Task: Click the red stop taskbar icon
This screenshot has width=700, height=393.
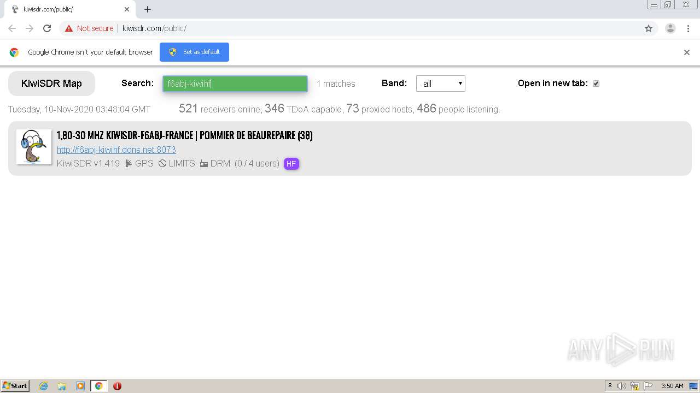Action: [117, 386]
